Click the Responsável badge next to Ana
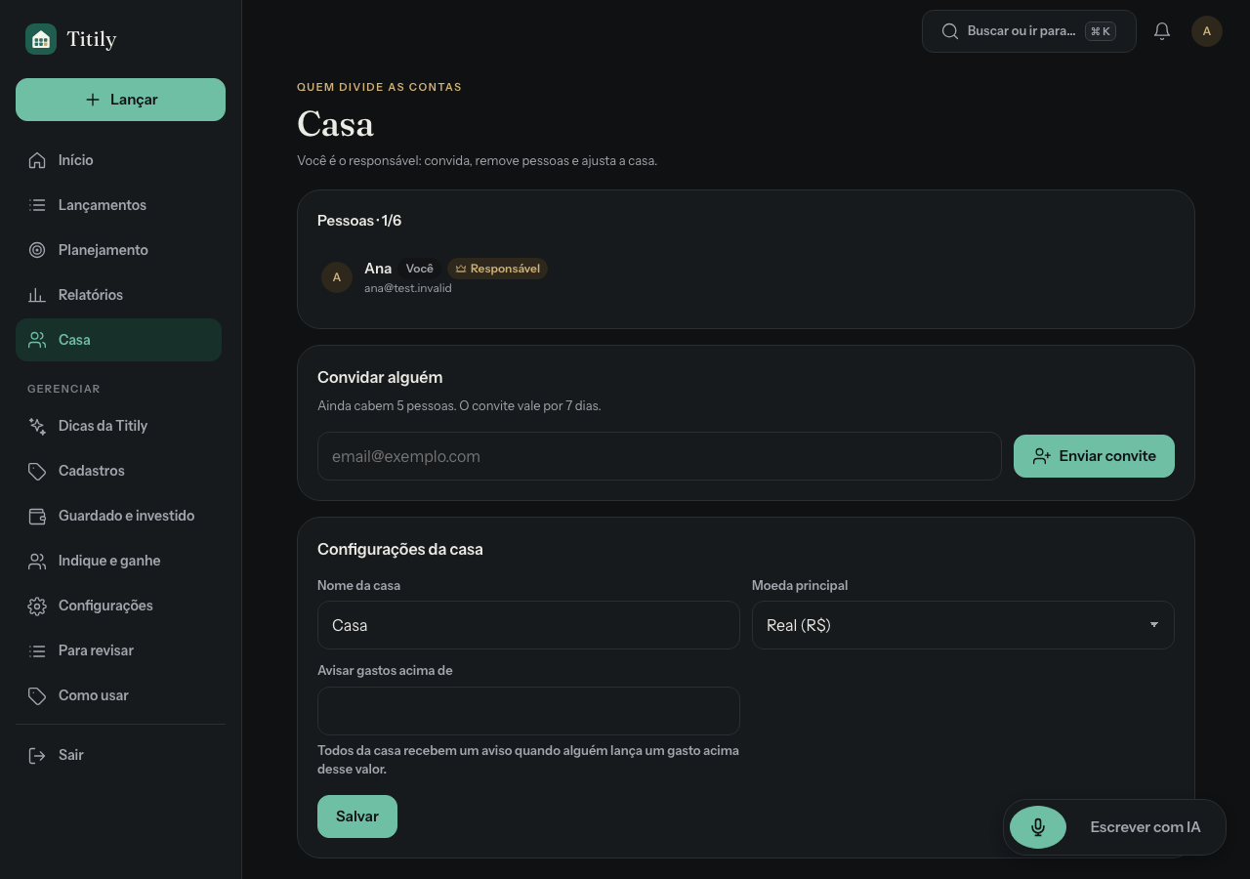The height and width of the screenshot is (879, 1250). coord(497,269)
